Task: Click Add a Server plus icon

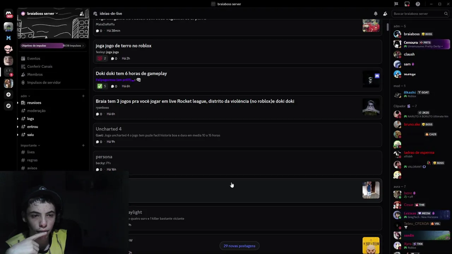Action: pyautogui.click(x=8, y=95)
